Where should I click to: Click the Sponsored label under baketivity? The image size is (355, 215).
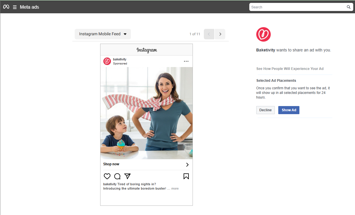click(x=120, y=64)
